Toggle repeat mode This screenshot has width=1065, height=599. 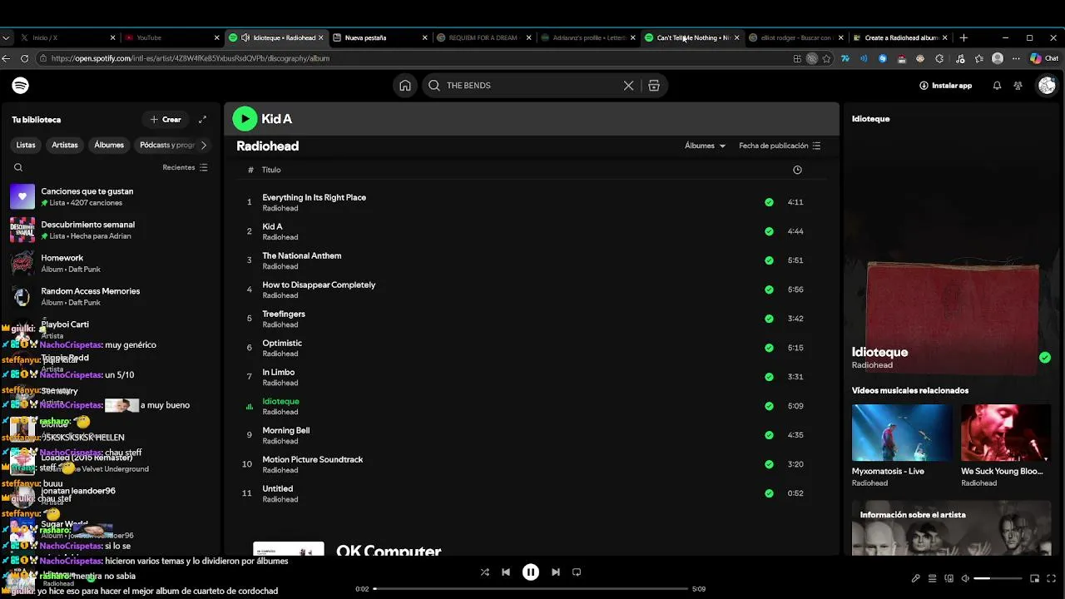pyautogui.click(x=577, y=572)
